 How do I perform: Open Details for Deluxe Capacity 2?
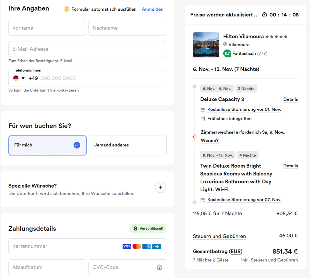pos(290,99)
